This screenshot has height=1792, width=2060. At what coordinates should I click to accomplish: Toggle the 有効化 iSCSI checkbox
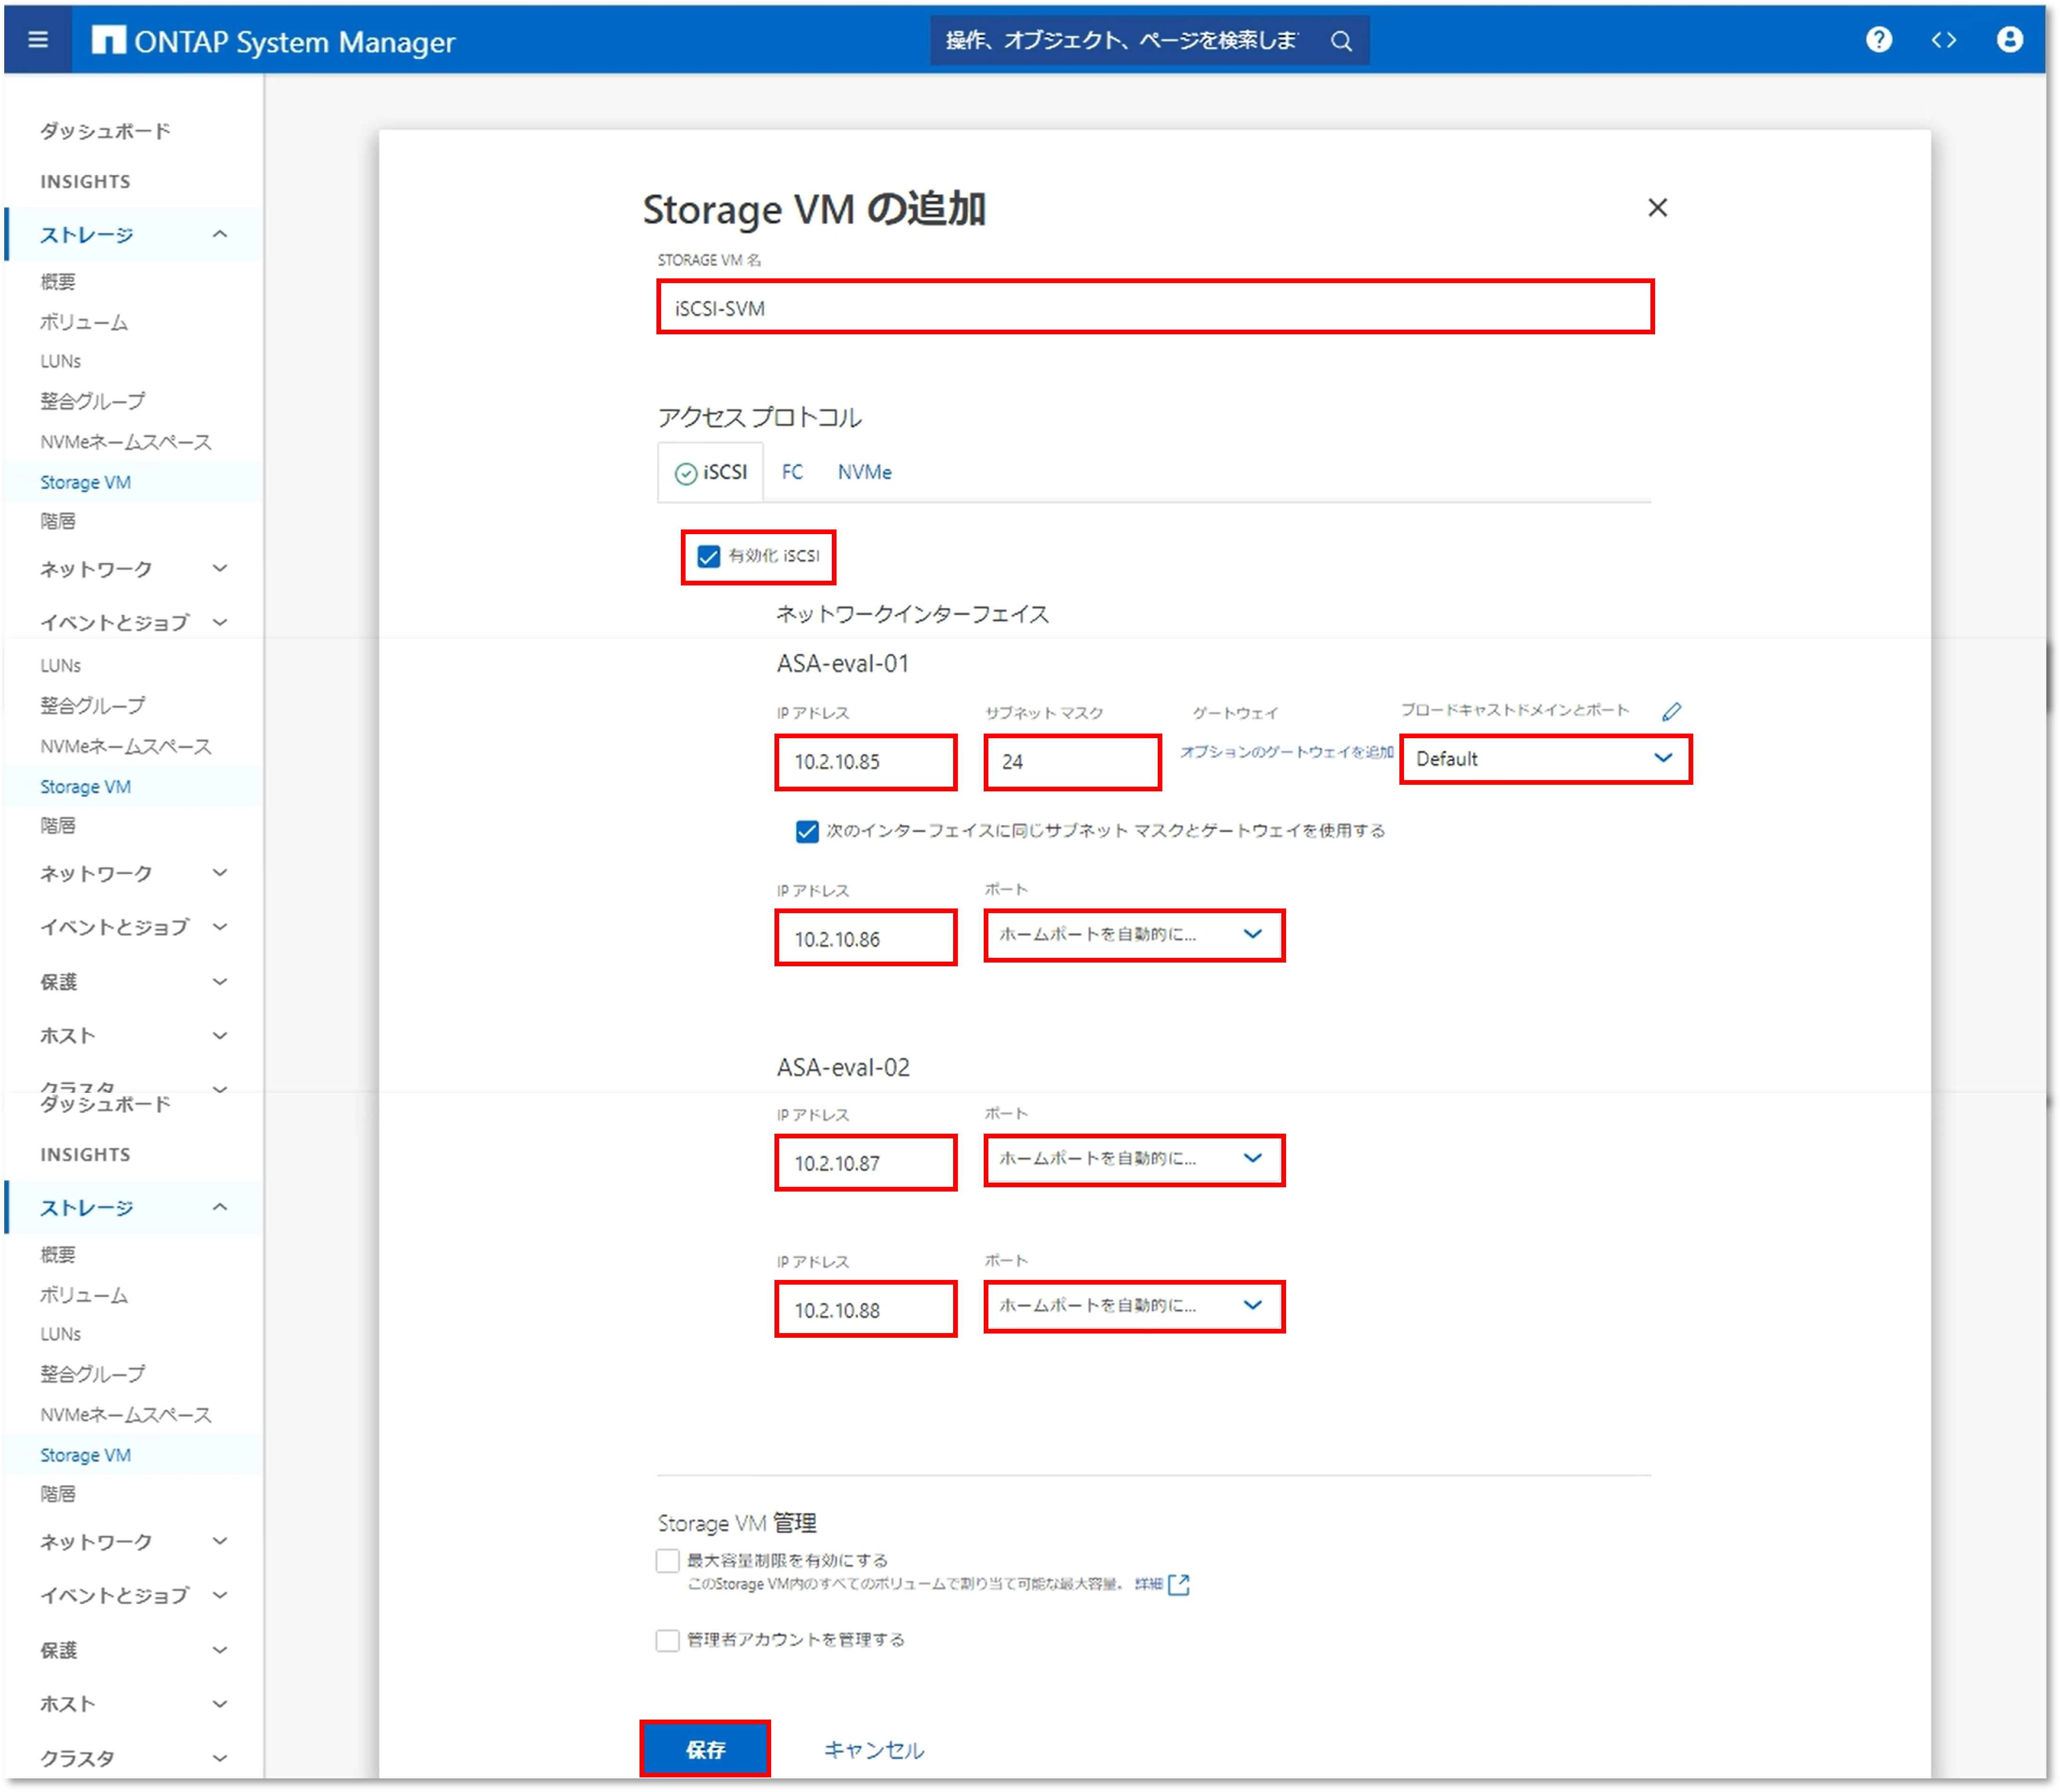tap(709, 557)
